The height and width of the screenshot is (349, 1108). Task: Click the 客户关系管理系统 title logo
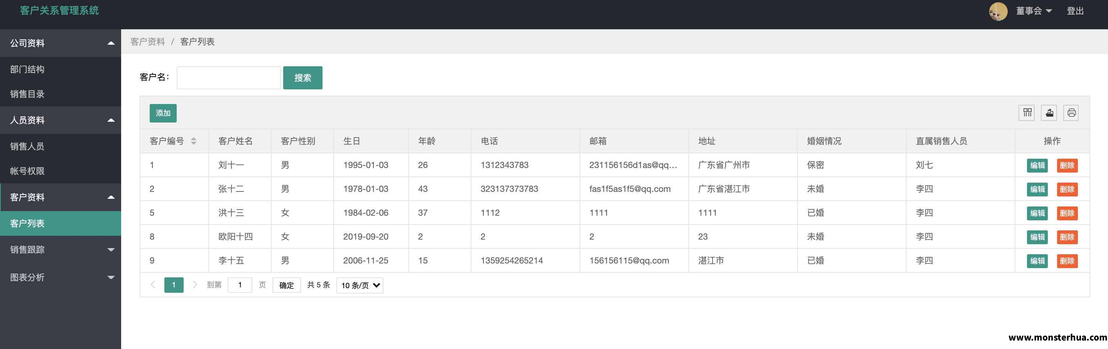[x=59, y=10]
